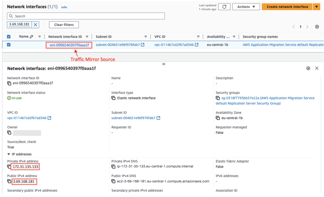Sort by VPC ID column
The height and width of the screenshot is (197, 324).
198,37
